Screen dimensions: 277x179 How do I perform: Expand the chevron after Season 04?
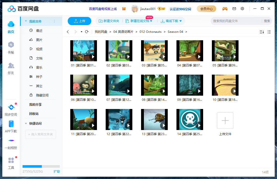(x=186, y=32)
